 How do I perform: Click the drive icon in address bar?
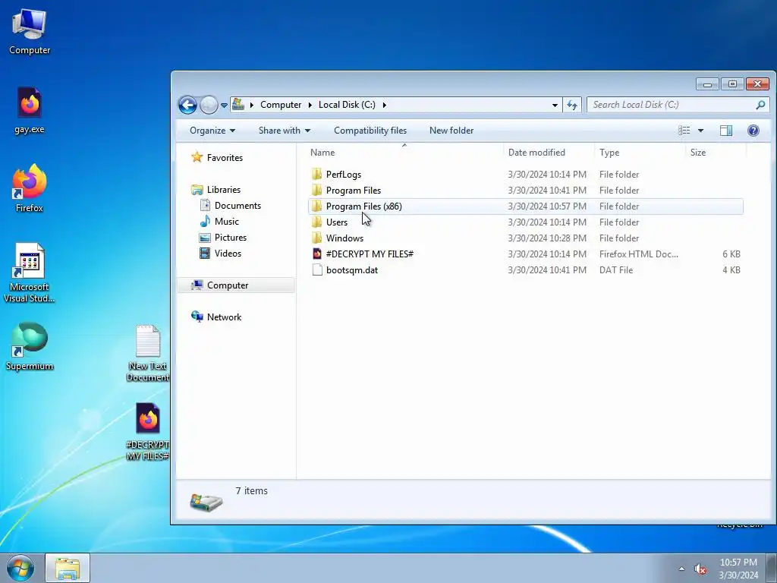click(238, 105)
